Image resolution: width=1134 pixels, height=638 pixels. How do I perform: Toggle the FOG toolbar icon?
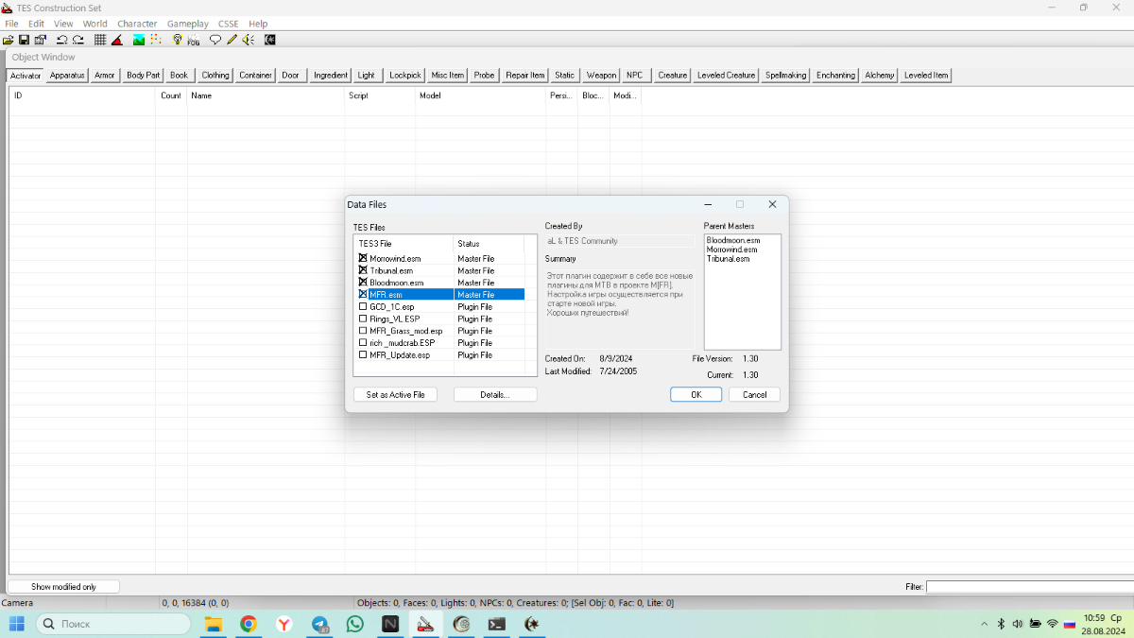pyautogui.click(x=194, y=40)
